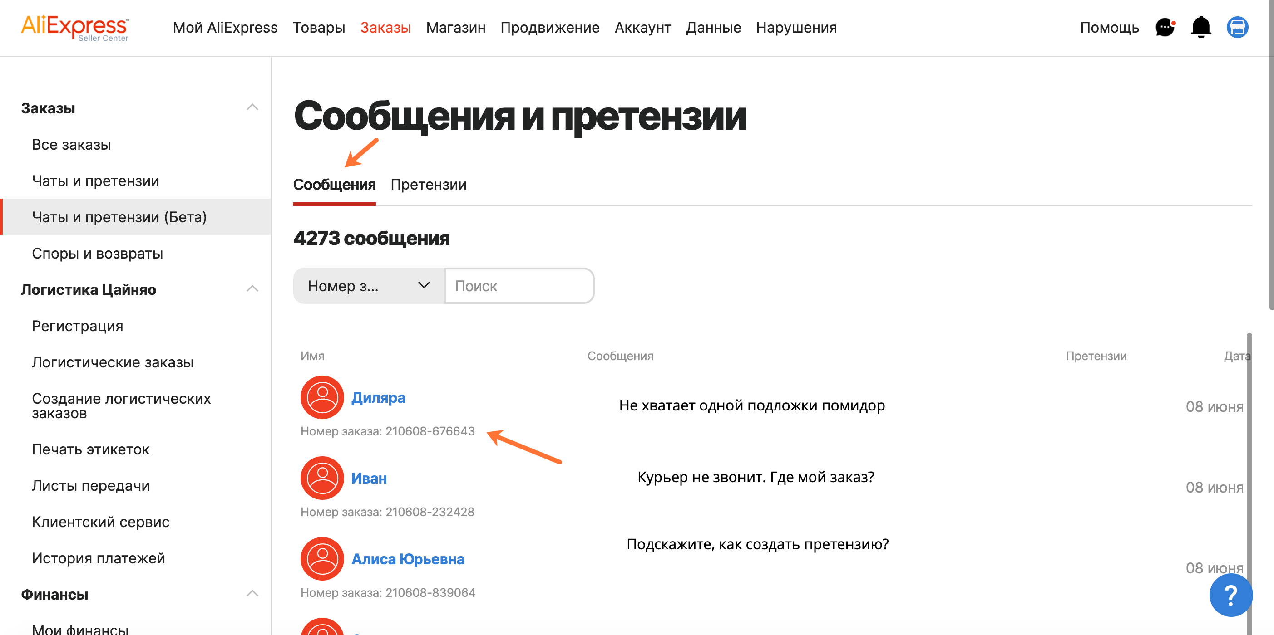Click Алиса Юрьевна's user avatar icon
The height and width of the screenshot is (635, 1274).
[x=322, y=558]
